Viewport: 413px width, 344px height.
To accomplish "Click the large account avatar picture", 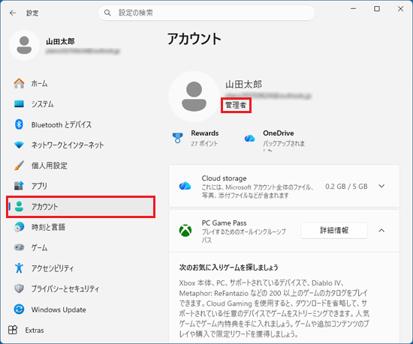I will [x=194, y=97].
